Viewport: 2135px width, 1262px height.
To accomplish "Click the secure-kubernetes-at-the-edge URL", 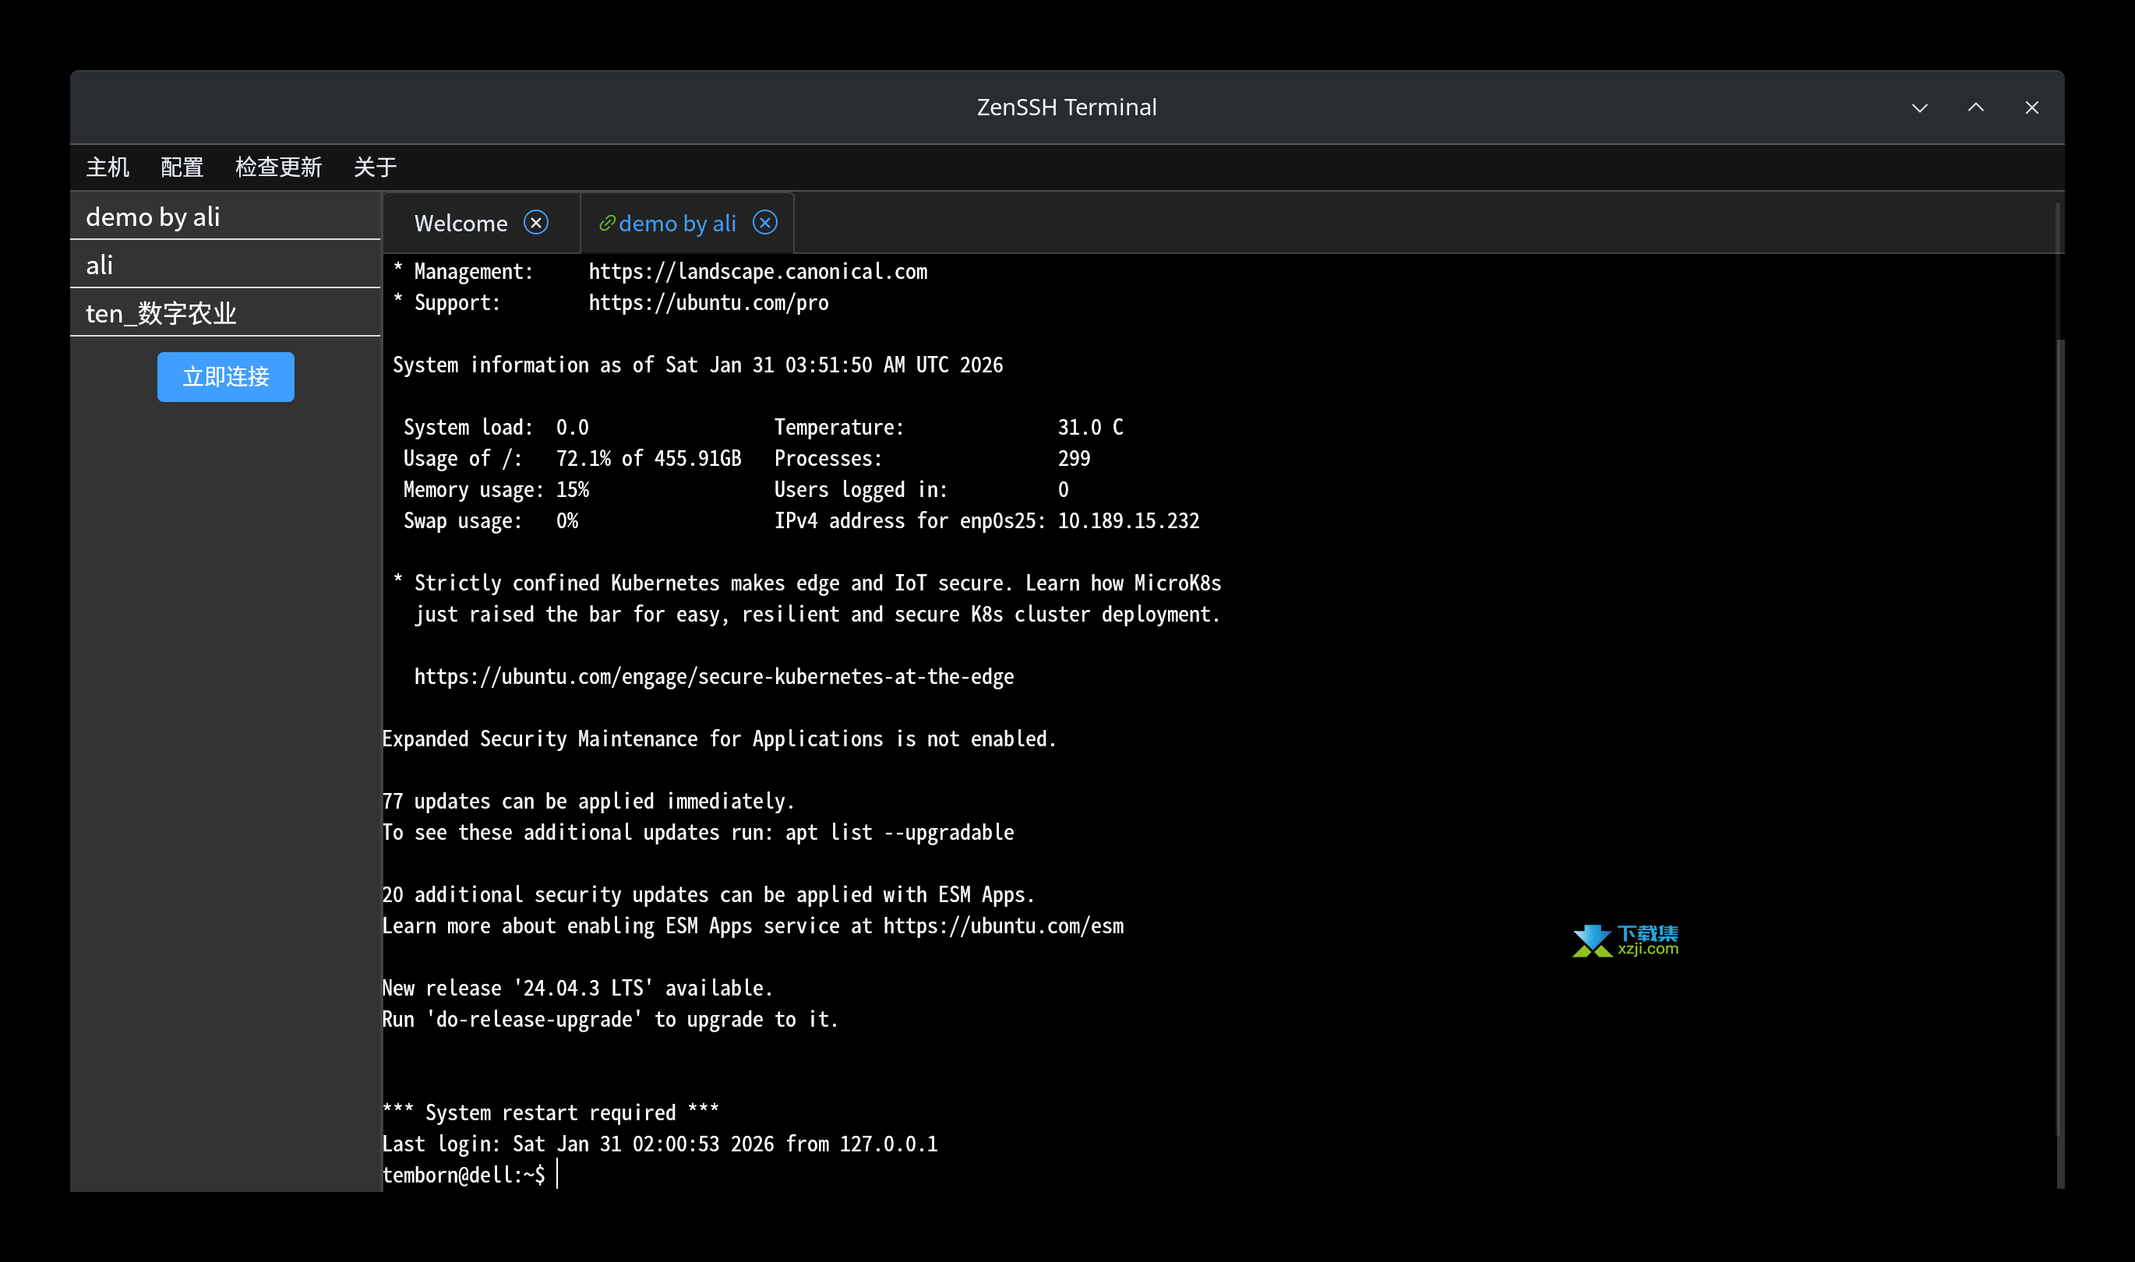I will [713, 677].
